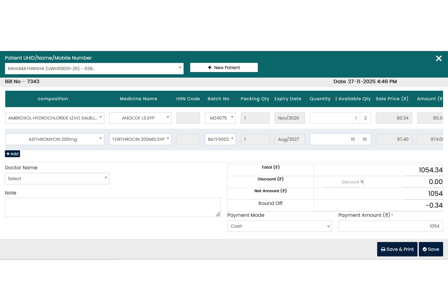Open the patient UHID search dropdown
Image resolution: width=448 pixels, height=298 pixels.
click(x=94, y=69)
